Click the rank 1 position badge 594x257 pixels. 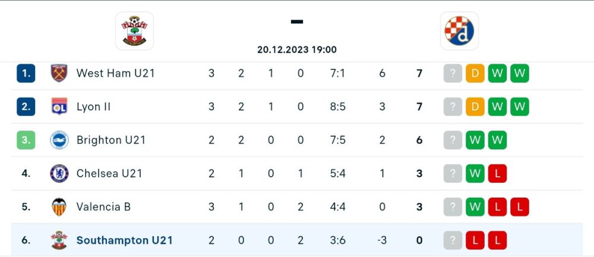26,74
